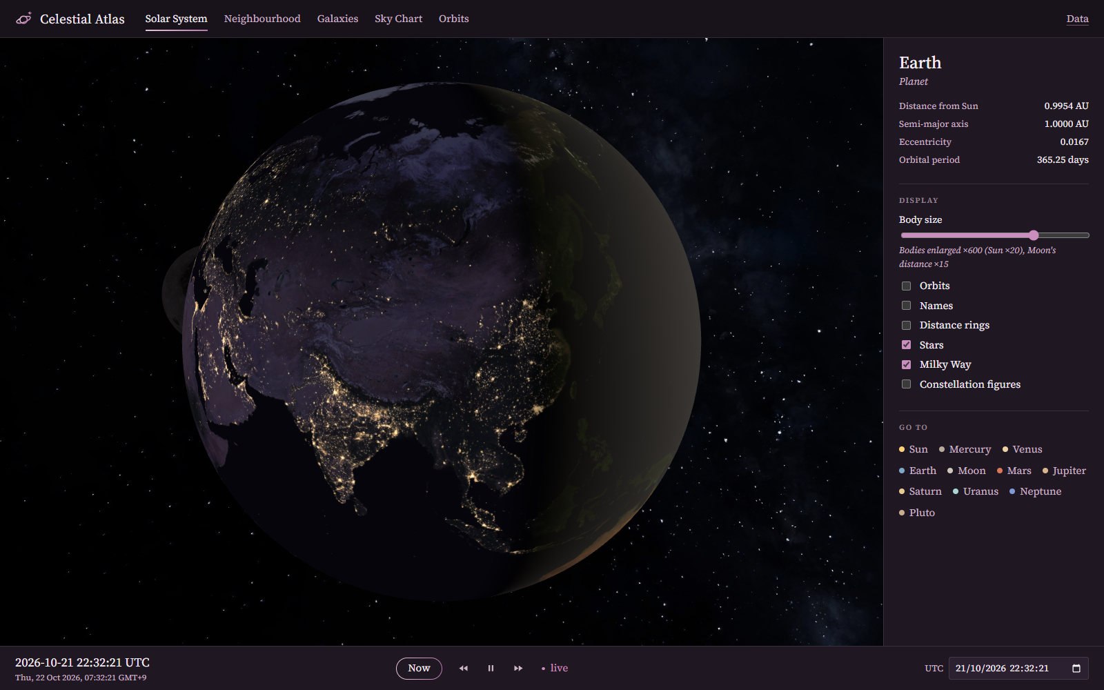Viewport: 1104px width, 690px height.
Task: Open the calendar picker icon in date field
Action: tap(1076, 668)
